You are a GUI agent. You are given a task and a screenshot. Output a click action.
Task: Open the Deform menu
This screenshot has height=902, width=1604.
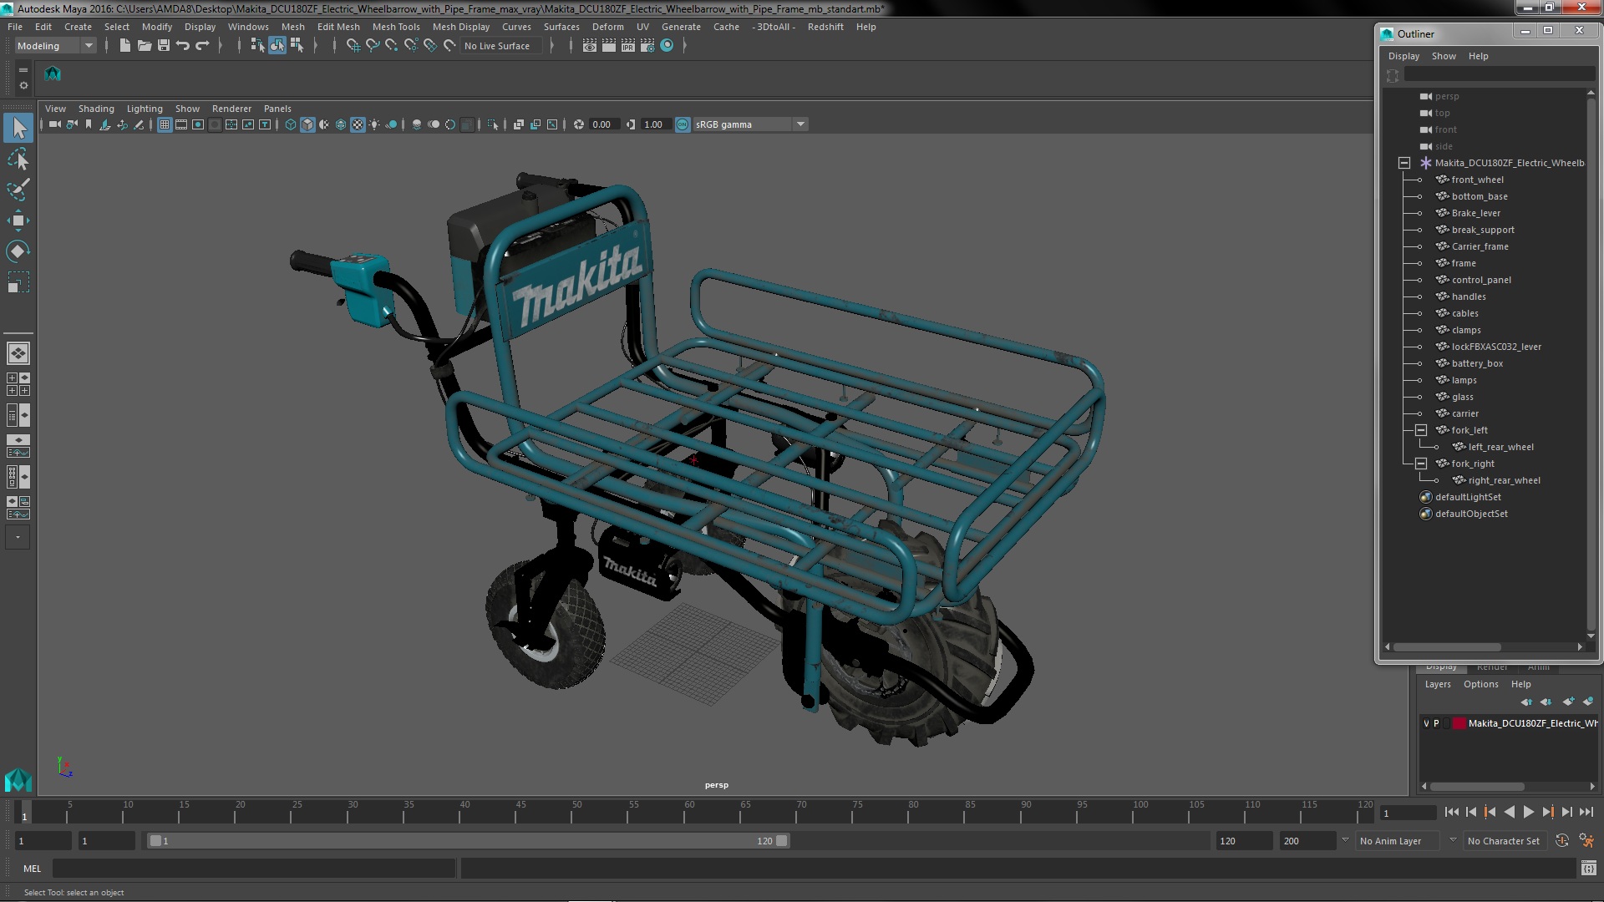[x=607, y=27]
